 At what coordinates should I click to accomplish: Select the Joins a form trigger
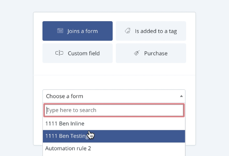(x=78, y=31)
